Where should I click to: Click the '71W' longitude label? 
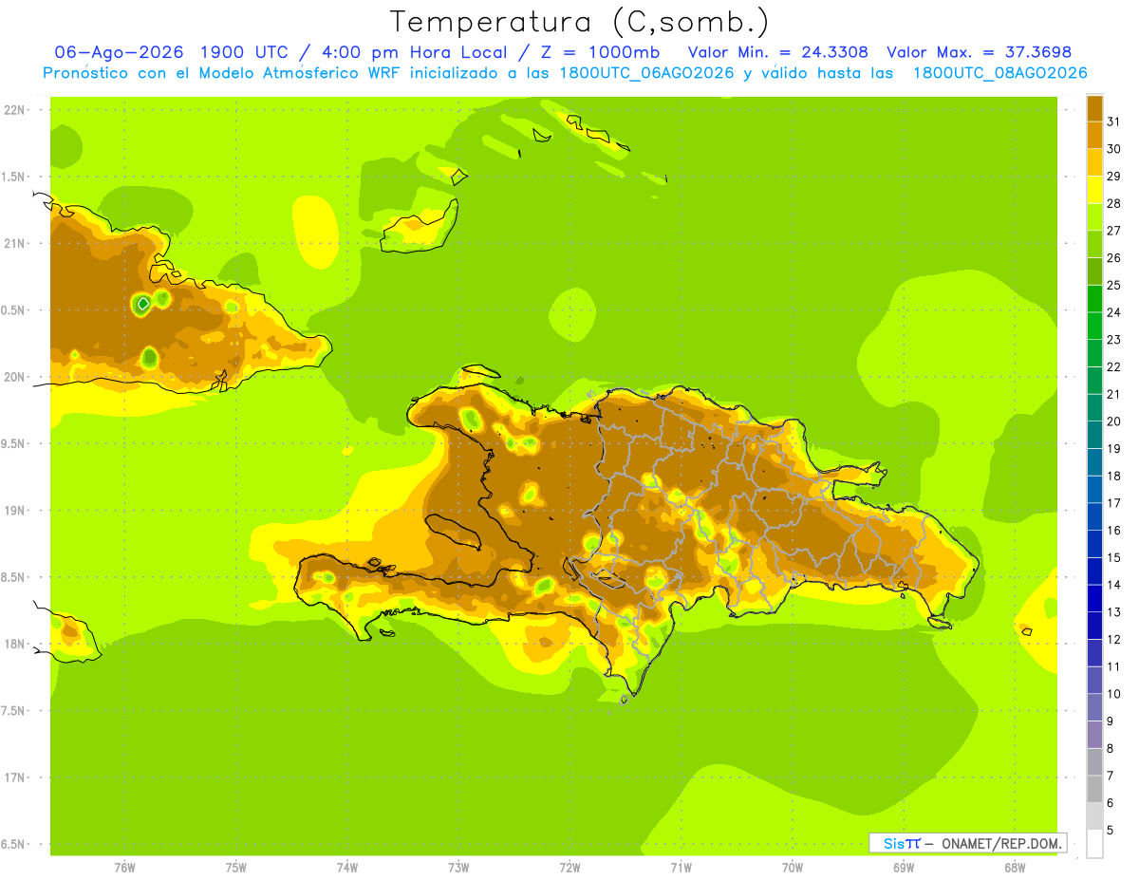click(x=681, y=868)
